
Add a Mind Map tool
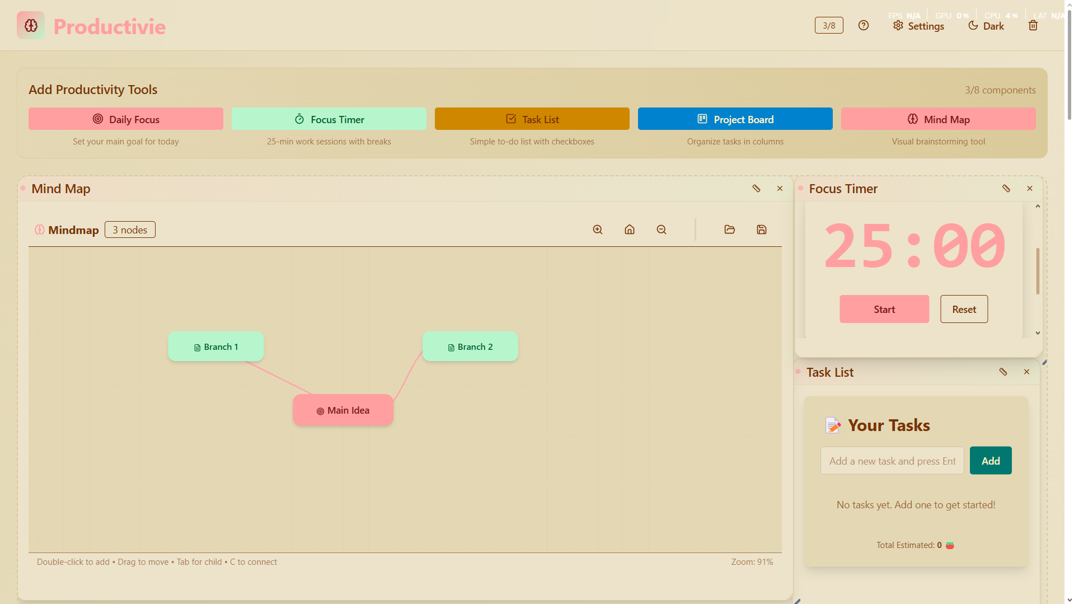pos(939,119)
